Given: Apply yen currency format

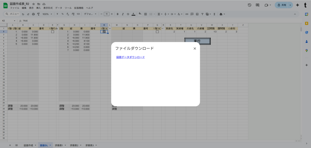Looking at the screenshot, I should click(57, 14).
